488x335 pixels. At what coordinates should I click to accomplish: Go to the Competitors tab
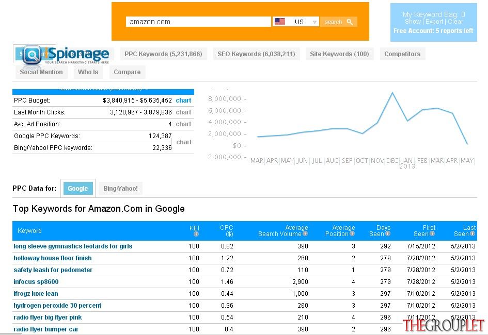point(402,54)
